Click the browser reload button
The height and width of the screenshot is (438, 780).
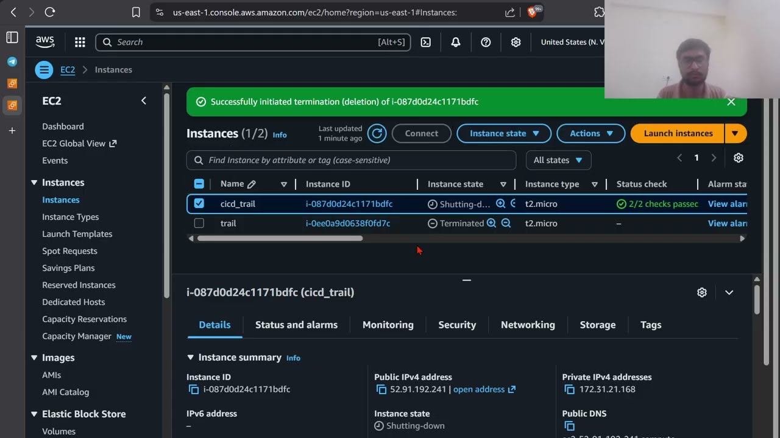[50, 12]
